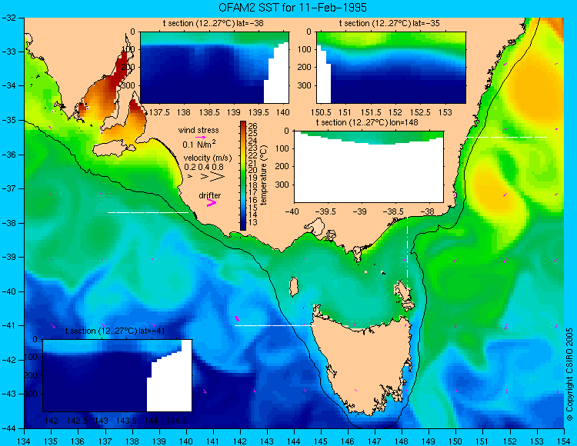Click the magenta drifter marker west of Tasmania

pyautogui.click(x=237, y=318)
